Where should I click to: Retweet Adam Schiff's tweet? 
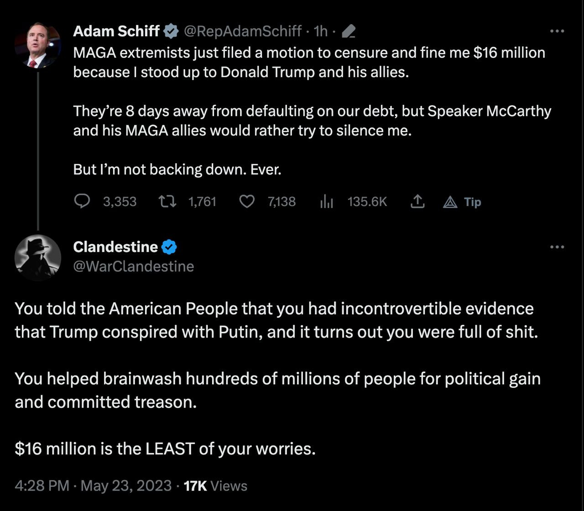(167, 201)
